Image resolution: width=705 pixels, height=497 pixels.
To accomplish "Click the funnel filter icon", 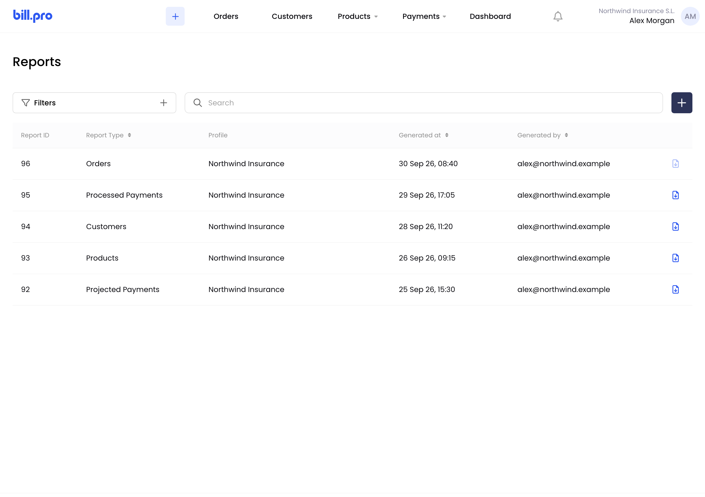I will 25,103.
